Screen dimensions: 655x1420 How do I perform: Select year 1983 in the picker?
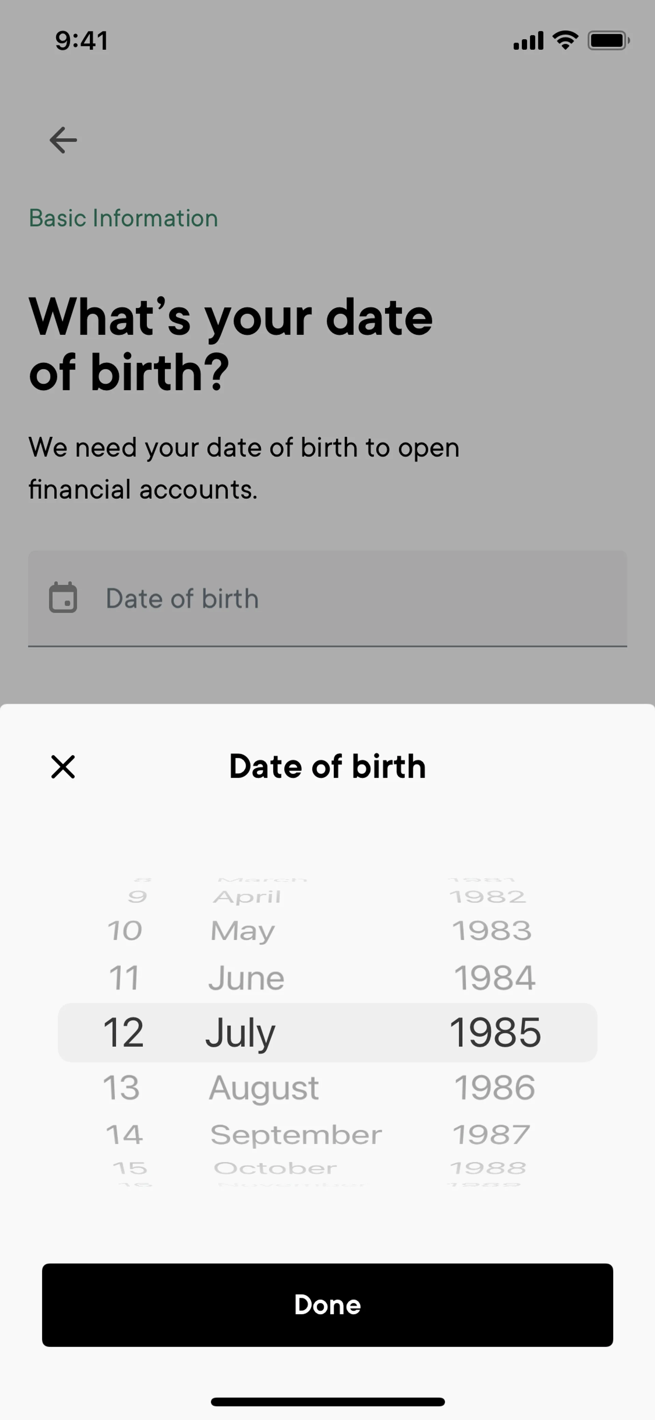click(492, 931)
